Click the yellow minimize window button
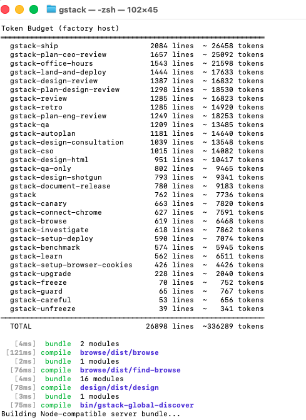 tap(19, 9)
